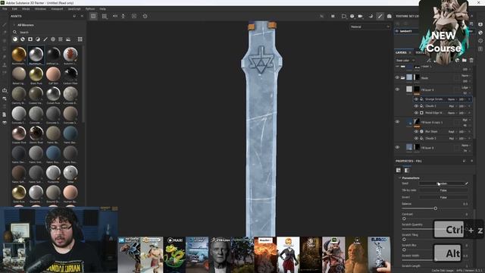Adjust the Scratch Tiling slider handle
485x273 pixels.
404,240
